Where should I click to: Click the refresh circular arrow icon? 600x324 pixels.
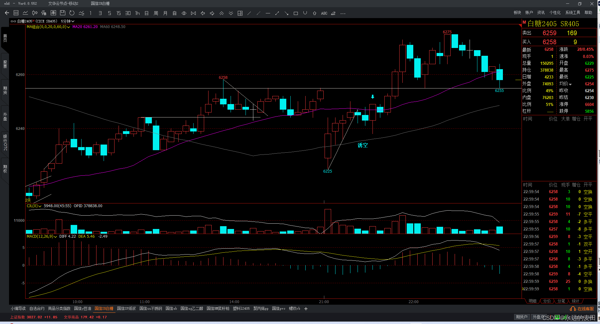(72, 13)
